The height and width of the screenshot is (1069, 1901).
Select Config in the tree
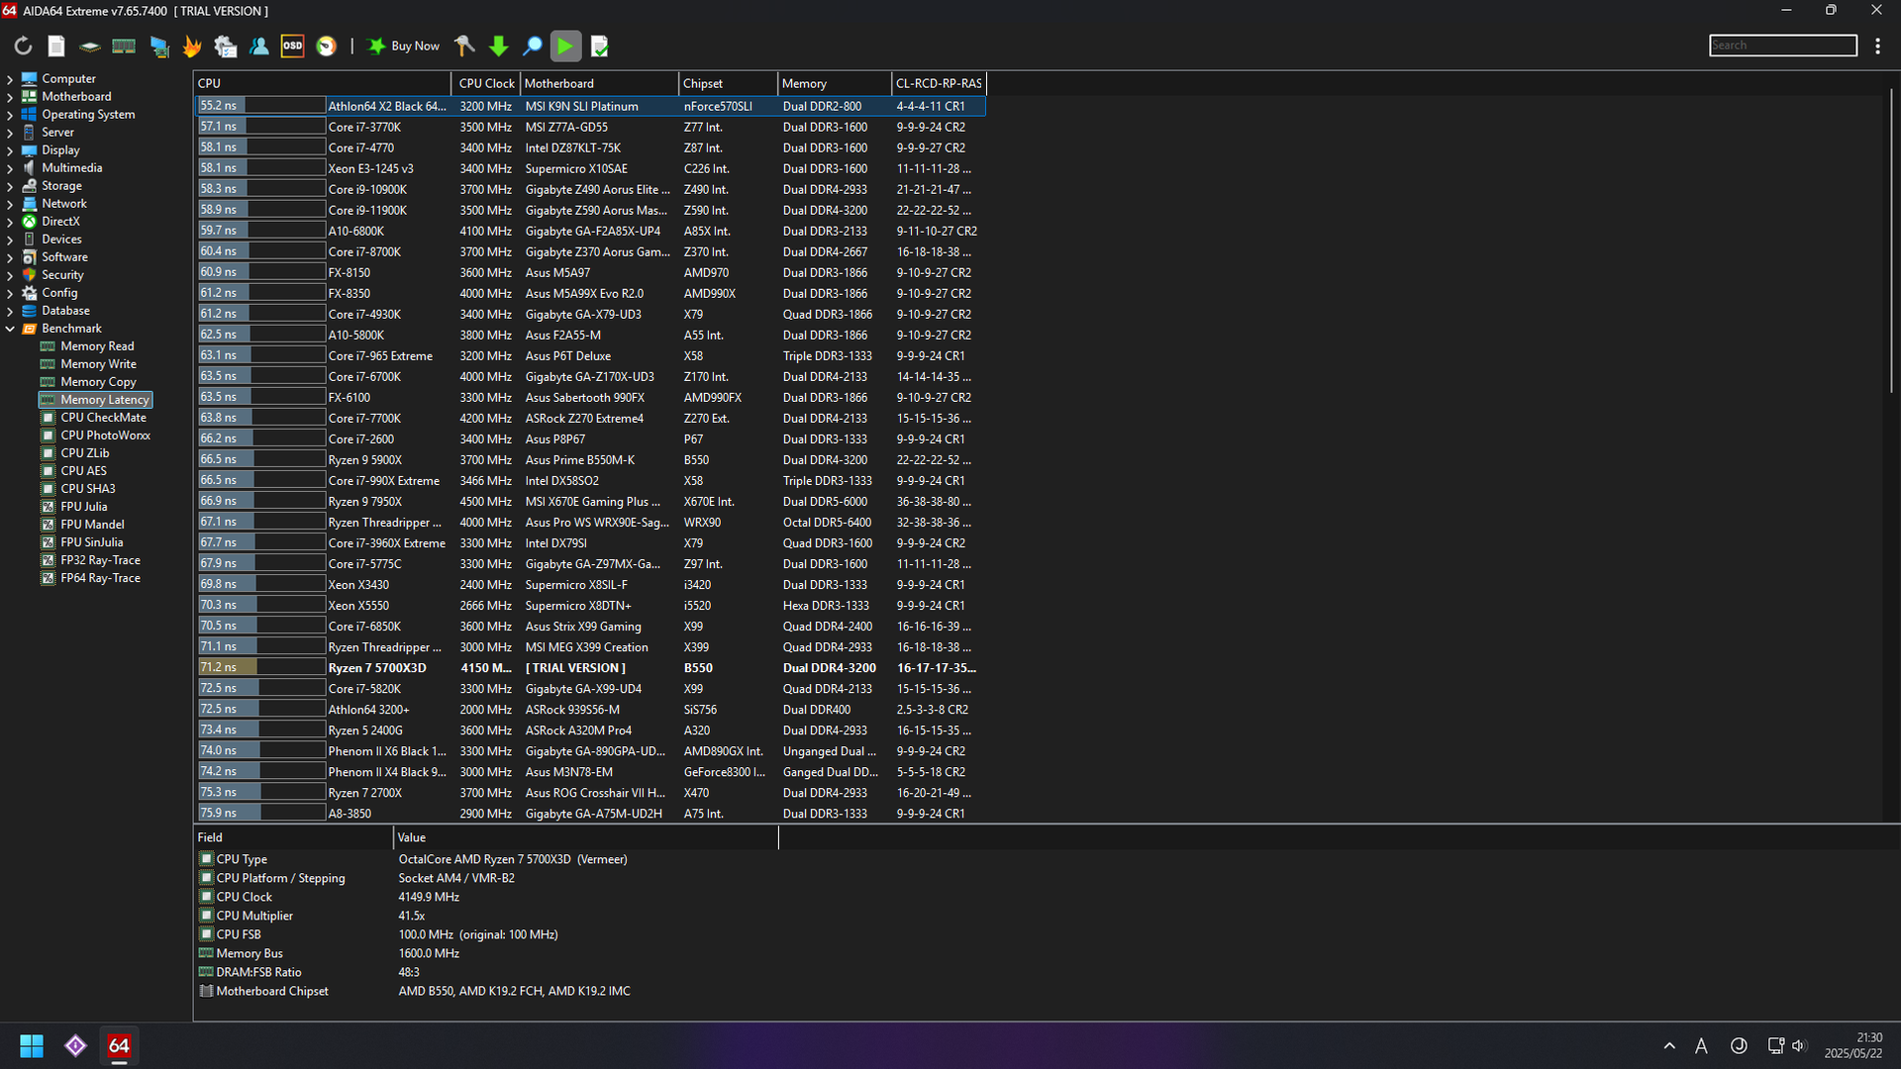click(59, 293)
